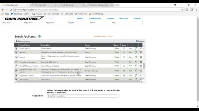Screen dimensions: 199x111
Task: Open the Daily Tasks menu
Action: [6, 23]
